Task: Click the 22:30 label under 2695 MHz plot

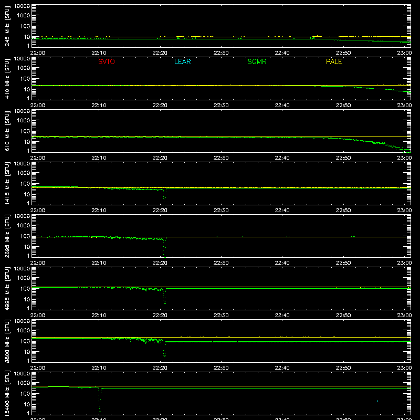Action: [x=221, y=263]
